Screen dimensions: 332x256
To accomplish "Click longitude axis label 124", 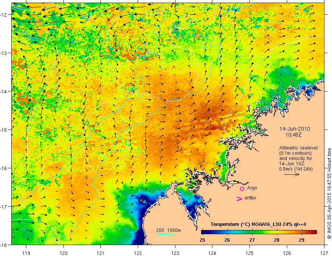I will (212, 253).
